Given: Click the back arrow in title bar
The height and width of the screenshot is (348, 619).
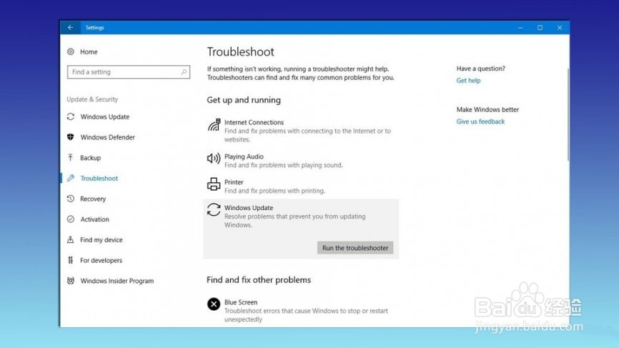Looking at the screenshot, I should pyautogui.click(x=70, y=28).
